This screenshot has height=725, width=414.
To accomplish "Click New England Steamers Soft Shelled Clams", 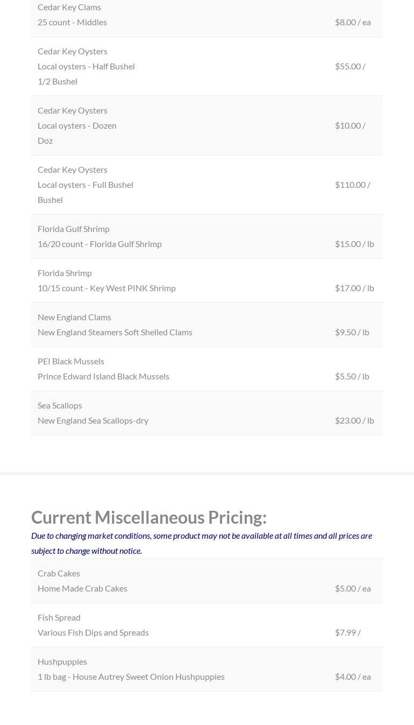I will pos(115,332).
